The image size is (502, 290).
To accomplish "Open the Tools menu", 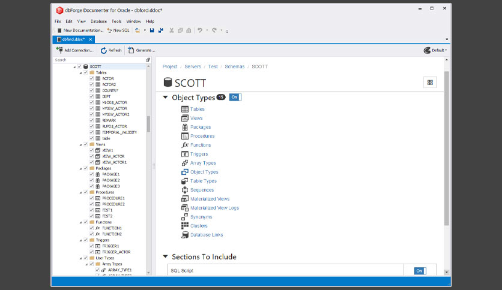I will (116, 22).
